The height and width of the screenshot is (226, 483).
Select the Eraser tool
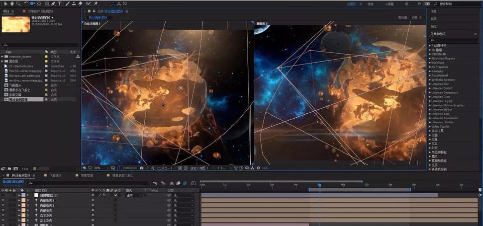pos(81,3)
